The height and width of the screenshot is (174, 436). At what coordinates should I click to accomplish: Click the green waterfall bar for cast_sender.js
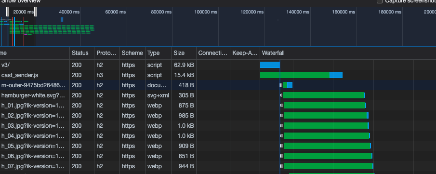[x=295, y=75]
